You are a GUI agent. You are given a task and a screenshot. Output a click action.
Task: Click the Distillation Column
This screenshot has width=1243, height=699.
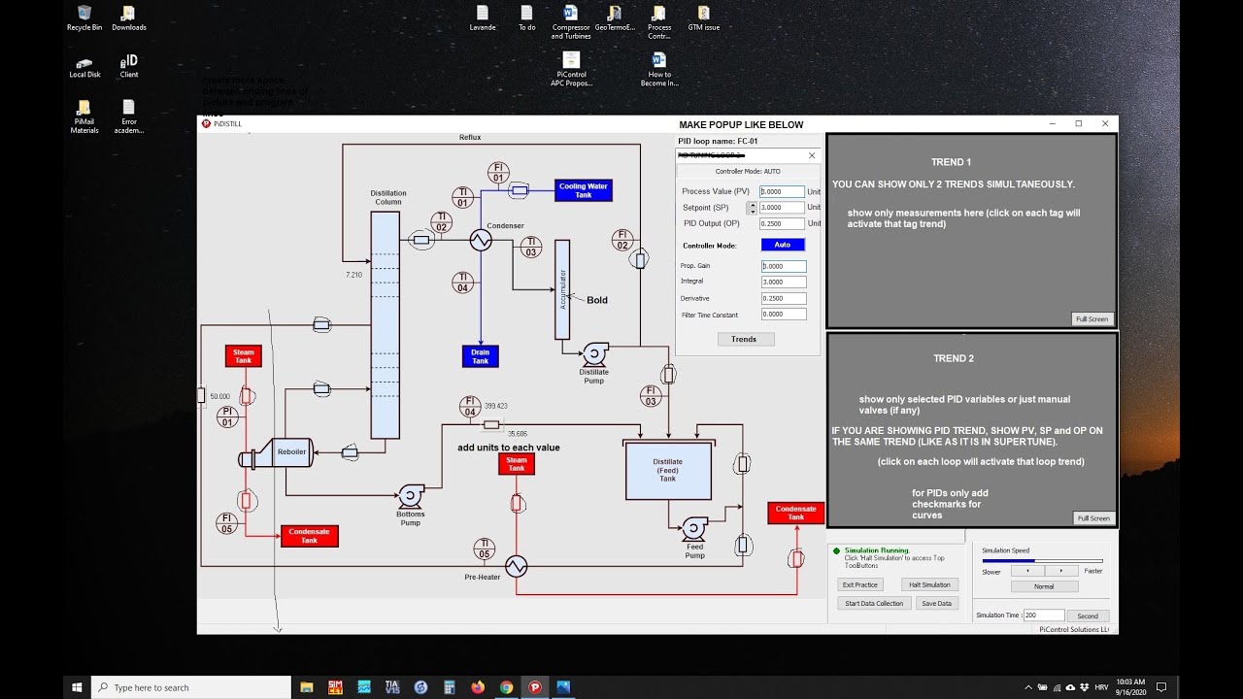(386, 325)
